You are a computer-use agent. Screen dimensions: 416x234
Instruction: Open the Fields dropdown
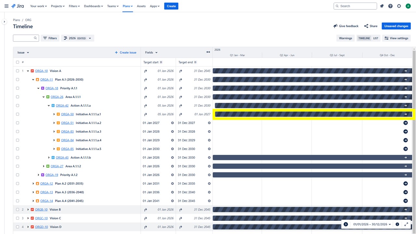(151, 52)
